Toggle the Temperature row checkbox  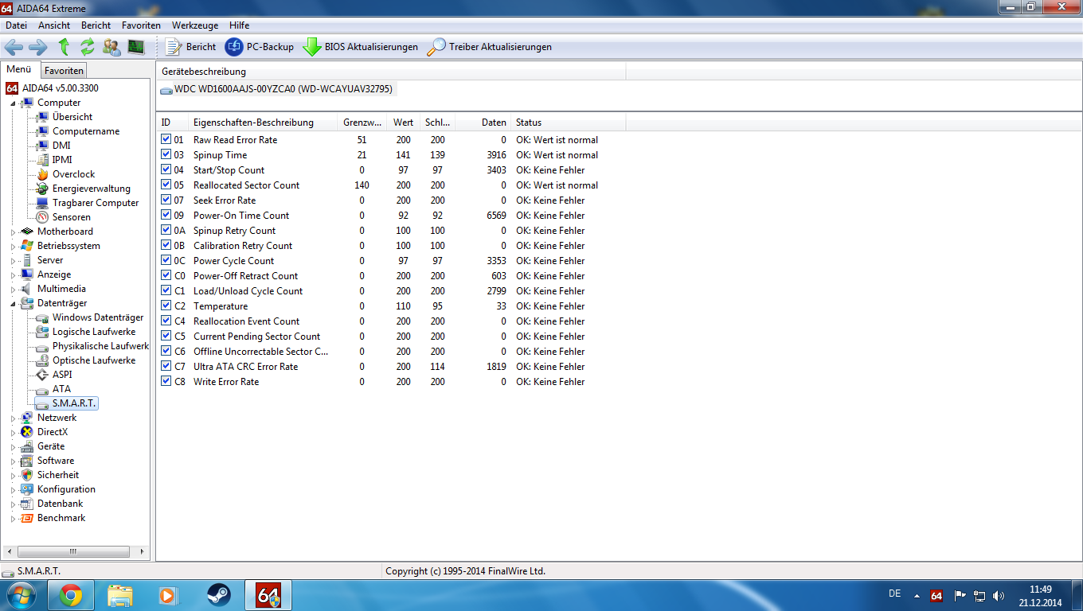click(166, 305)
